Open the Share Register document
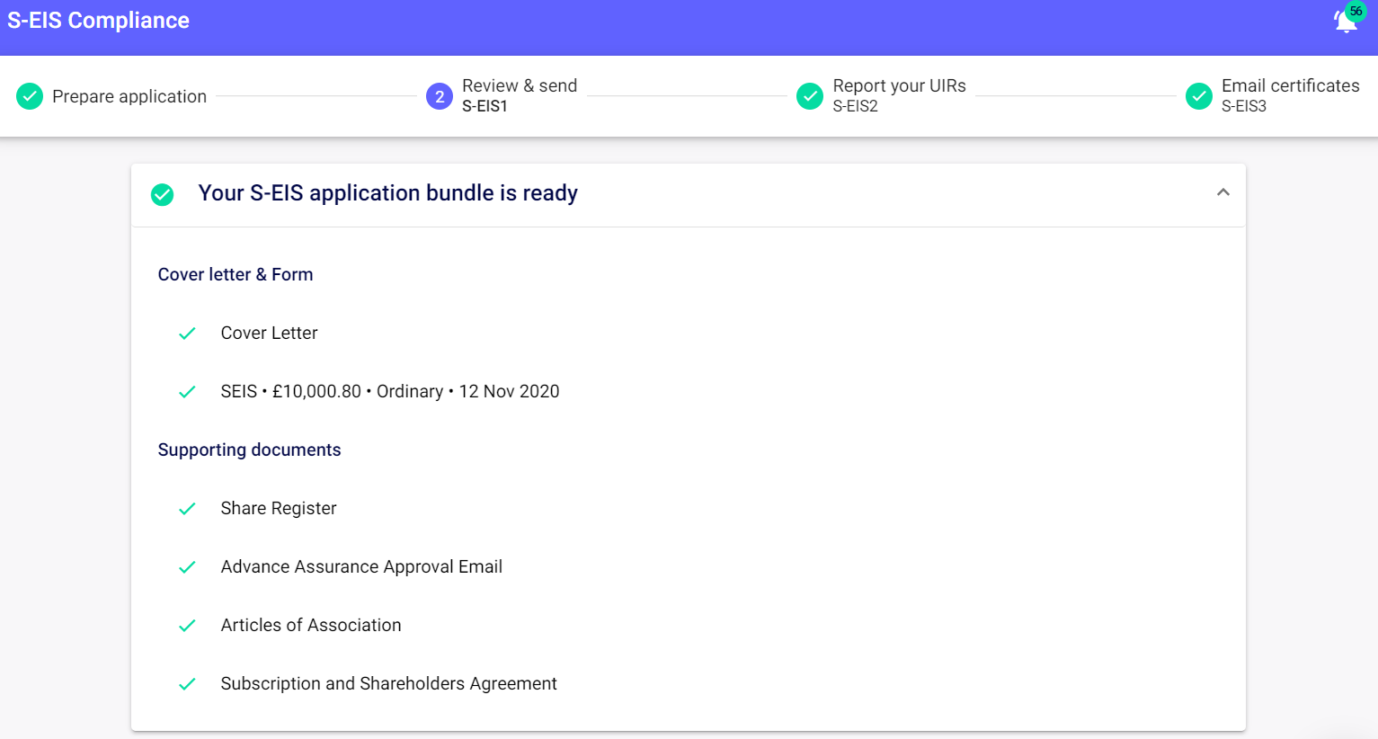 (x=279, y=508)
